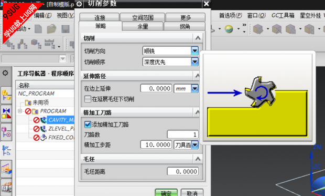Viewport: 325px width, 196px height.
Task: Open the GC工具箱 menu
Action: [283, 15]
